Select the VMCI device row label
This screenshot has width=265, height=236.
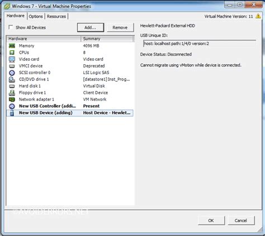pyautogui.click(x=31, y=66)
